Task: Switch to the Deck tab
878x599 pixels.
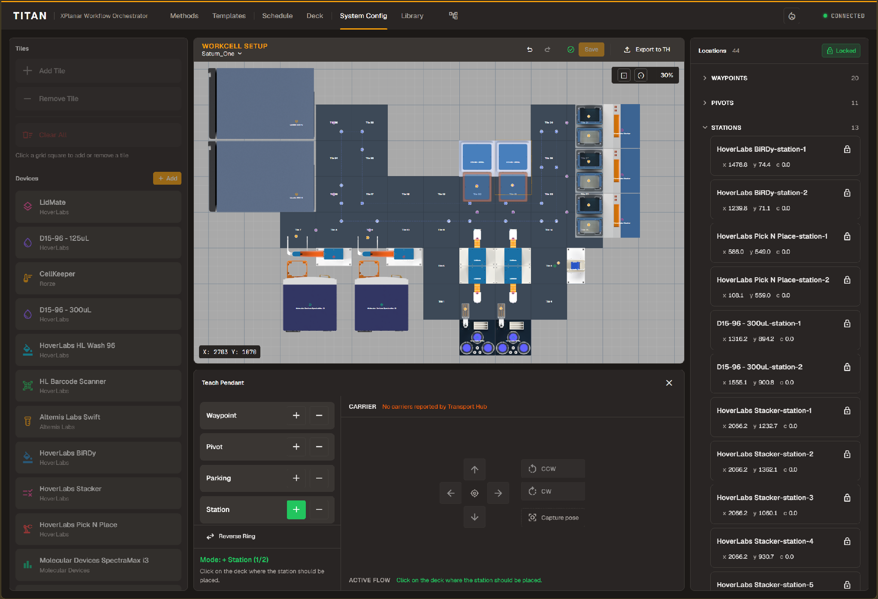Action: 314,16
